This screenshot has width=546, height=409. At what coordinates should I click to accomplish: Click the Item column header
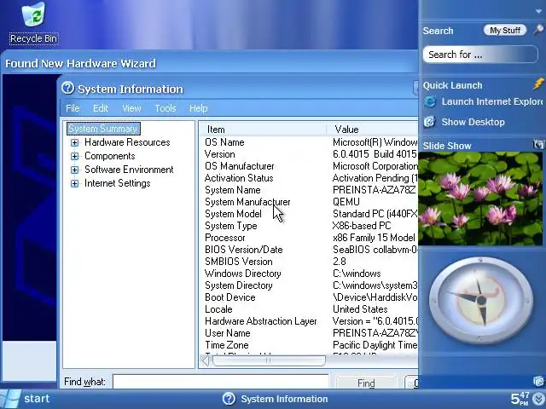263,130
